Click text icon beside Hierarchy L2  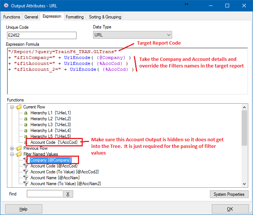coord(26,119)
